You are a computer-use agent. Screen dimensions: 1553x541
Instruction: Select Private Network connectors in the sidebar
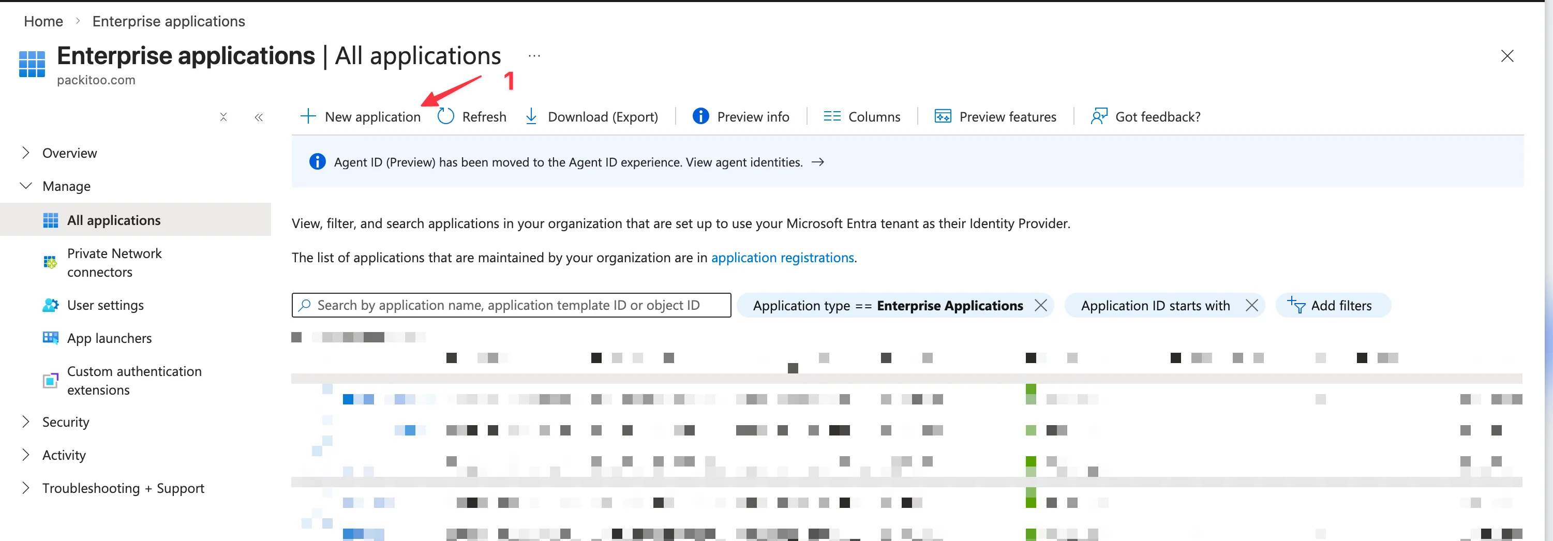click(114, 263)
